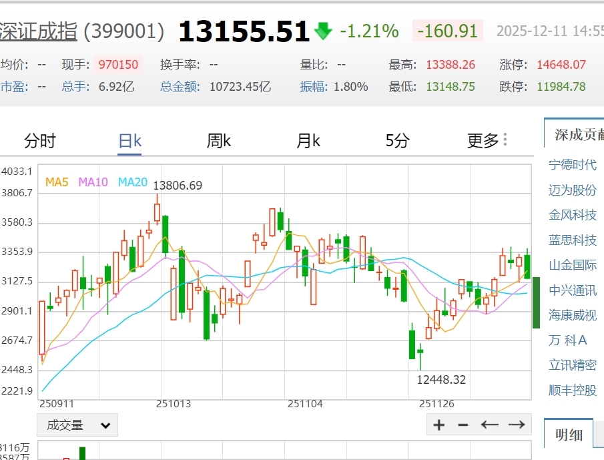Click the green down-arrow price indicator
The image size is (604, 460).
click(323, 31)
